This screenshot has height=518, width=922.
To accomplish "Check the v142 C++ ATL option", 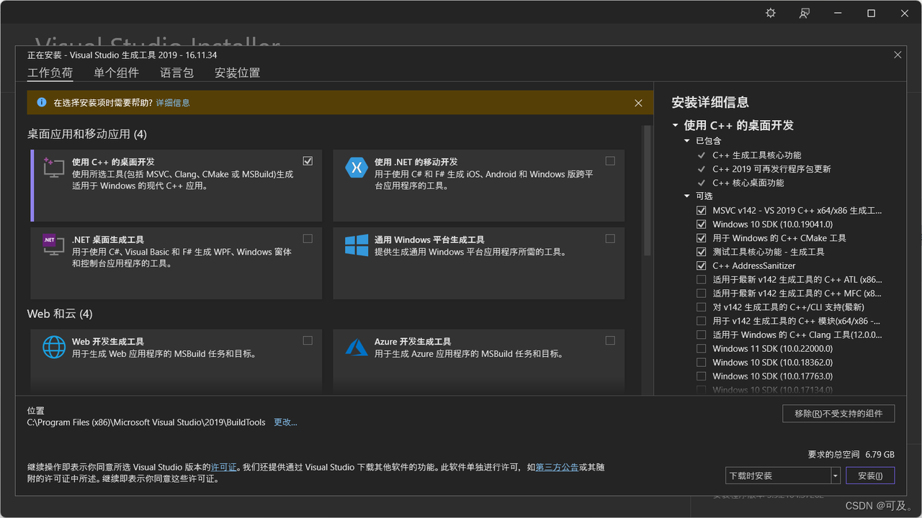I will click(x=702, y=280).
